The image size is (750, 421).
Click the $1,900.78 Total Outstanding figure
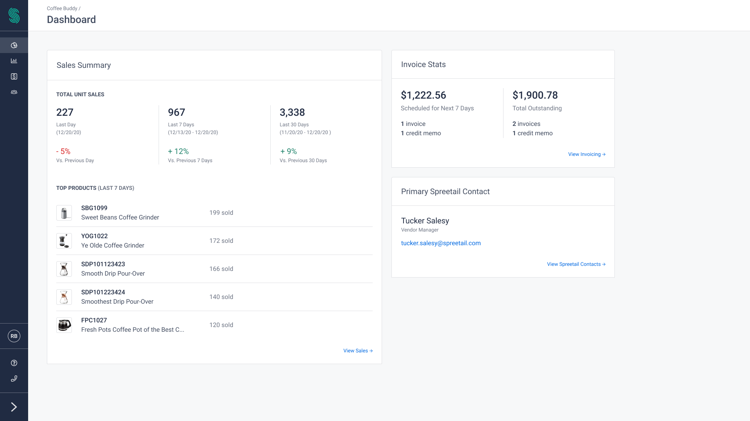point(535,95)
